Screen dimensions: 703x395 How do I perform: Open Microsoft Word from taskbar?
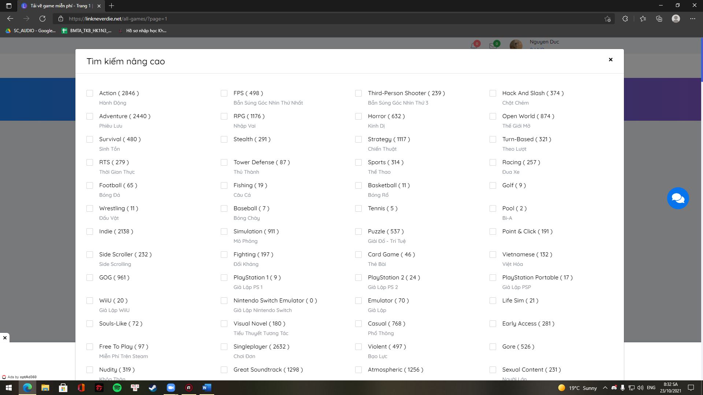coord(207,388)
